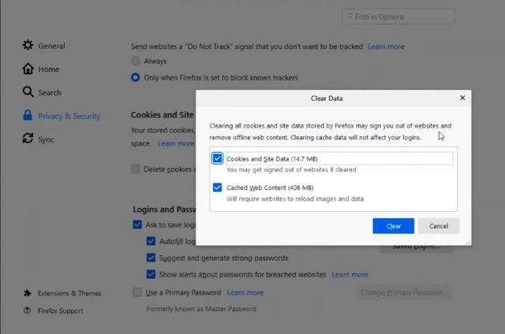The height and width of the screenshot is (334, 505).
Task: Click the 'Logins and Passw' section heading
Action: [x=164, y=210]
